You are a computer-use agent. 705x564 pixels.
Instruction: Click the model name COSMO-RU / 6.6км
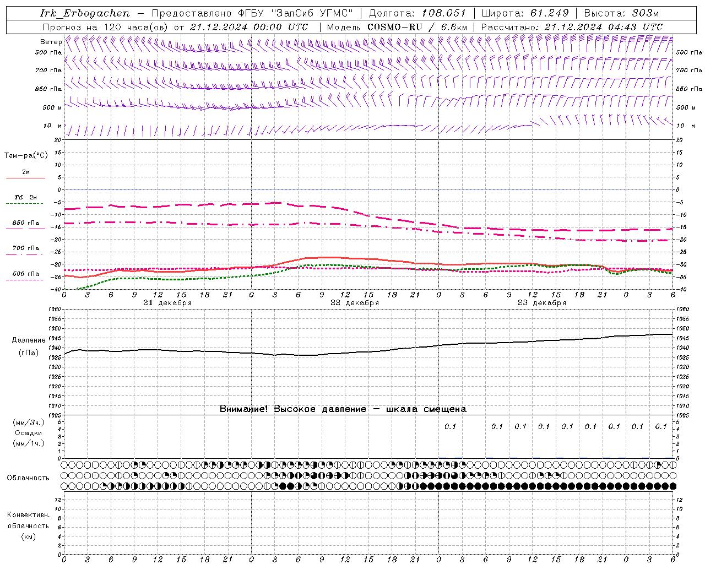[417, 27]
